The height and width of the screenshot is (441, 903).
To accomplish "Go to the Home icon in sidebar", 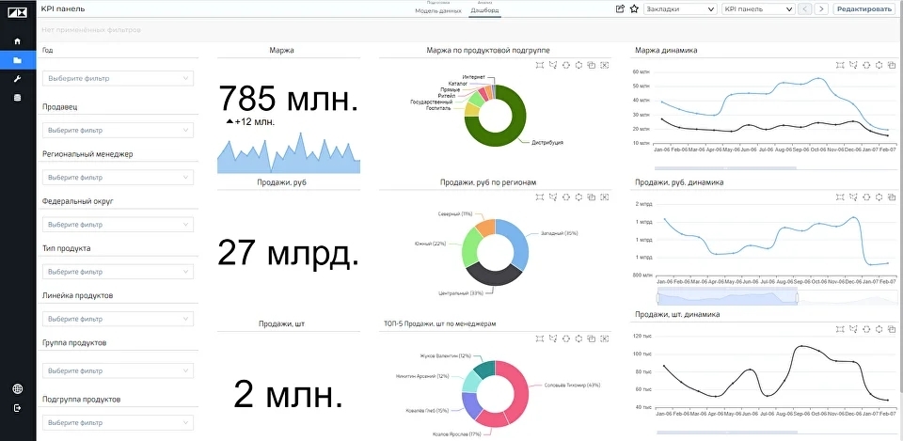I will point(17,41).
